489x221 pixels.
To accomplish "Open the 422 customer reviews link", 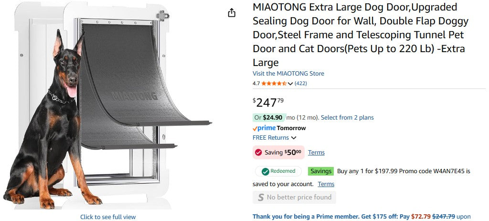I will pos(301,83).
